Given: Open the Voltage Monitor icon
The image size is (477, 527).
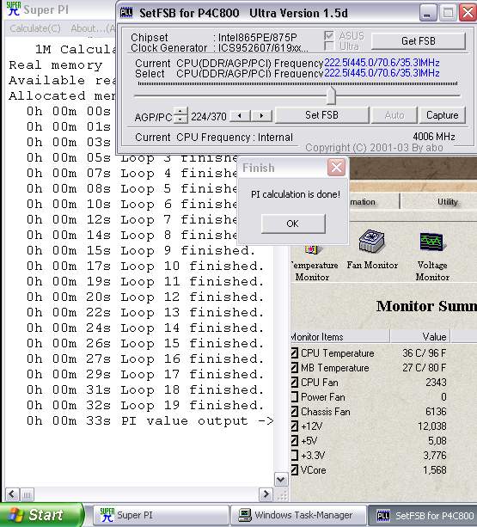Looking at the screenshot, I should tap(431, 242).
